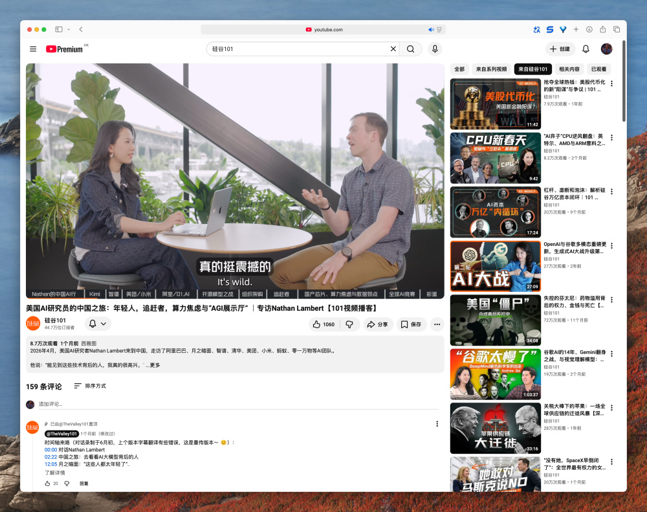
Task: Share the video via 分享 button
Action: click(x=377, y=324)
